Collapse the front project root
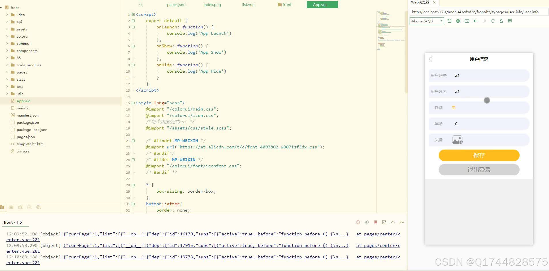549x271 pixels. point(1,7)
